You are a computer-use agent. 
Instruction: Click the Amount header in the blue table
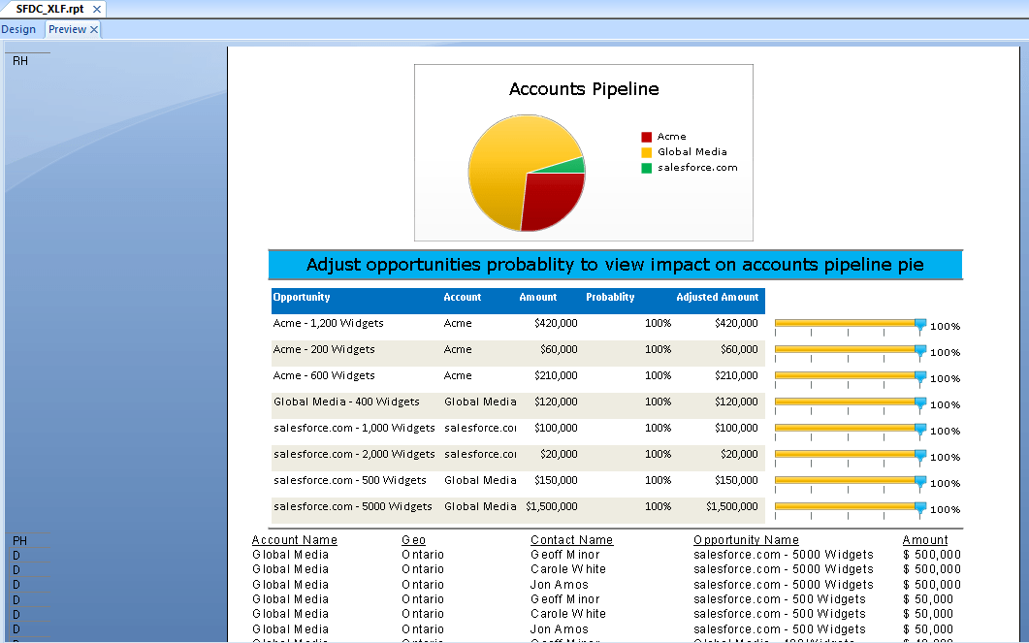coord(538,297)
